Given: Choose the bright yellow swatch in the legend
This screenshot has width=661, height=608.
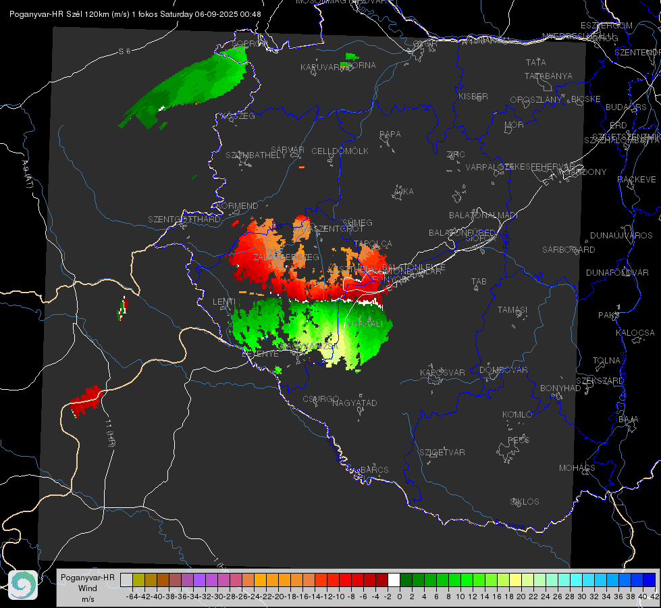Looking at the screenshot, I should [x=516, y=580].
